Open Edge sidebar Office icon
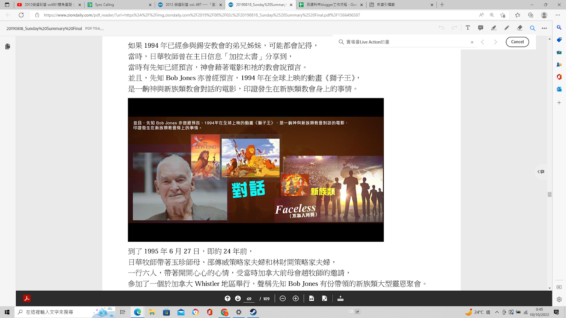This screenshot has width=566, height=318. (559, 77)
